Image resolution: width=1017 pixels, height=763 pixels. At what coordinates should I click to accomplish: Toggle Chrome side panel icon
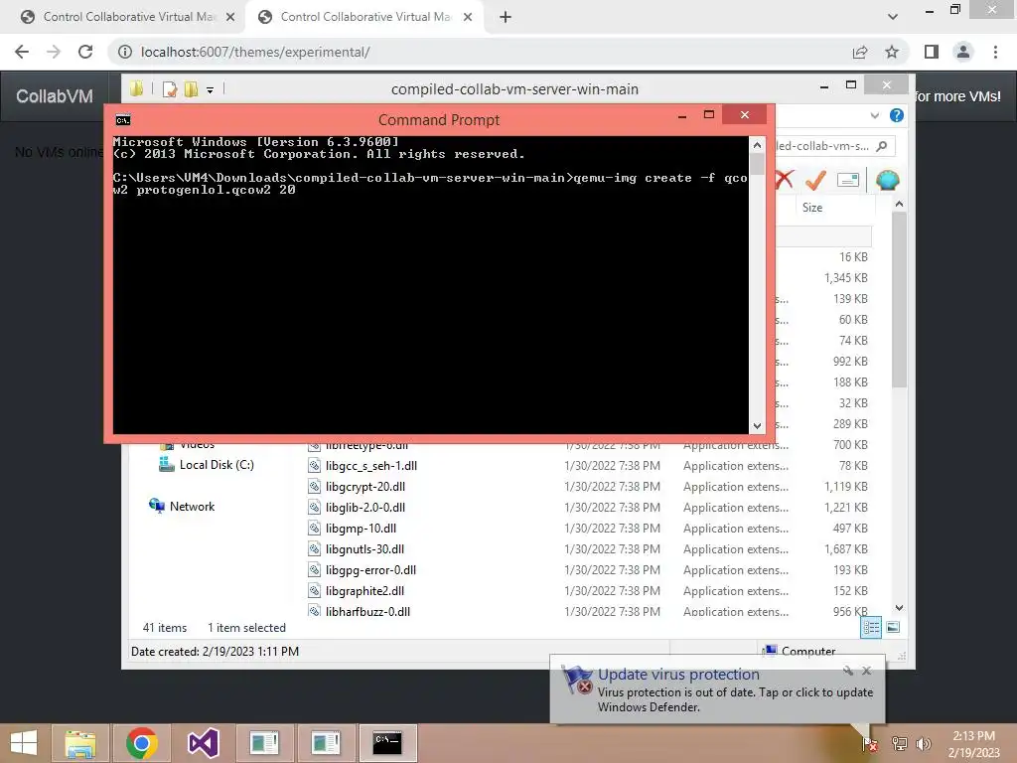(932, 52)
